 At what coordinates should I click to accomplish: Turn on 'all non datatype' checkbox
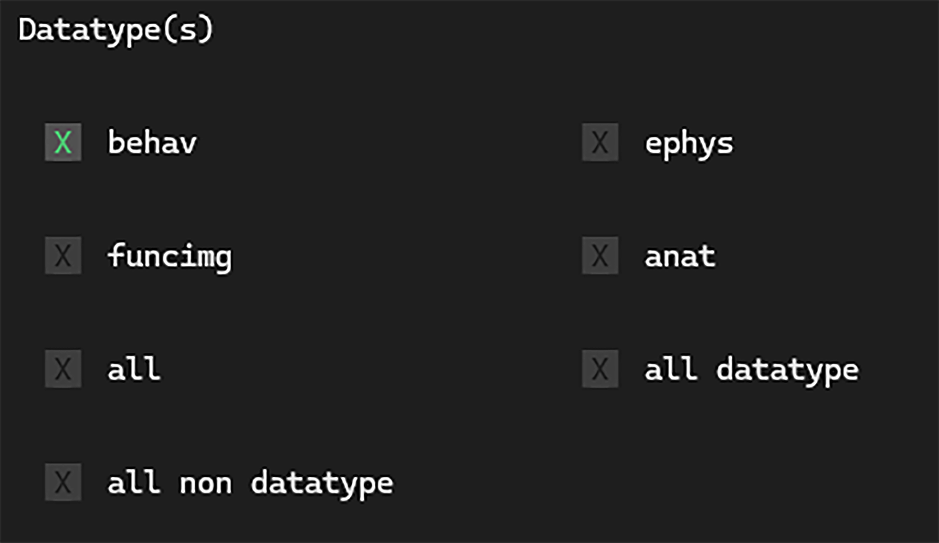(x=63, y=482)
